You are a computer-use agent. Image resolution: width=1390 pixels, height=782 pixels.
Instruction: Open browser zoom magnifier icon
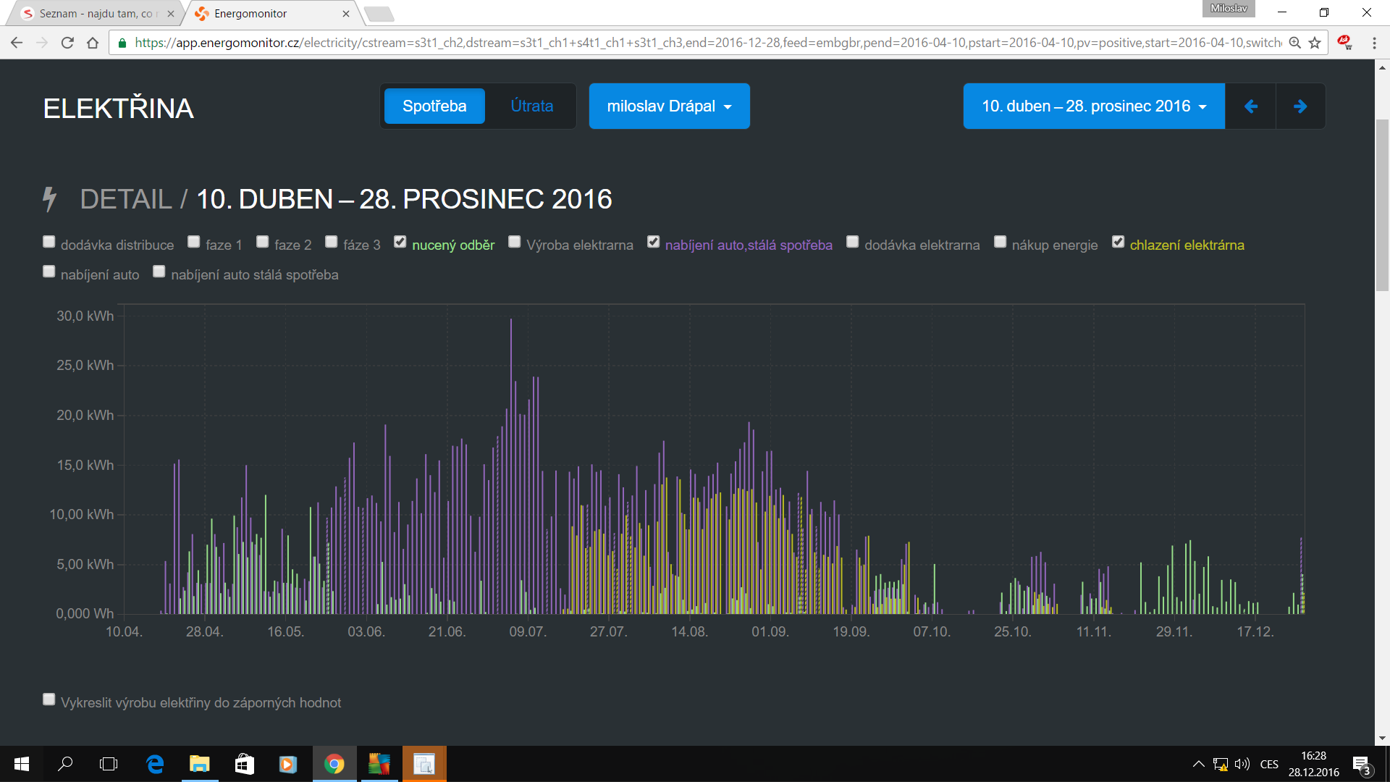[1294, 43]
